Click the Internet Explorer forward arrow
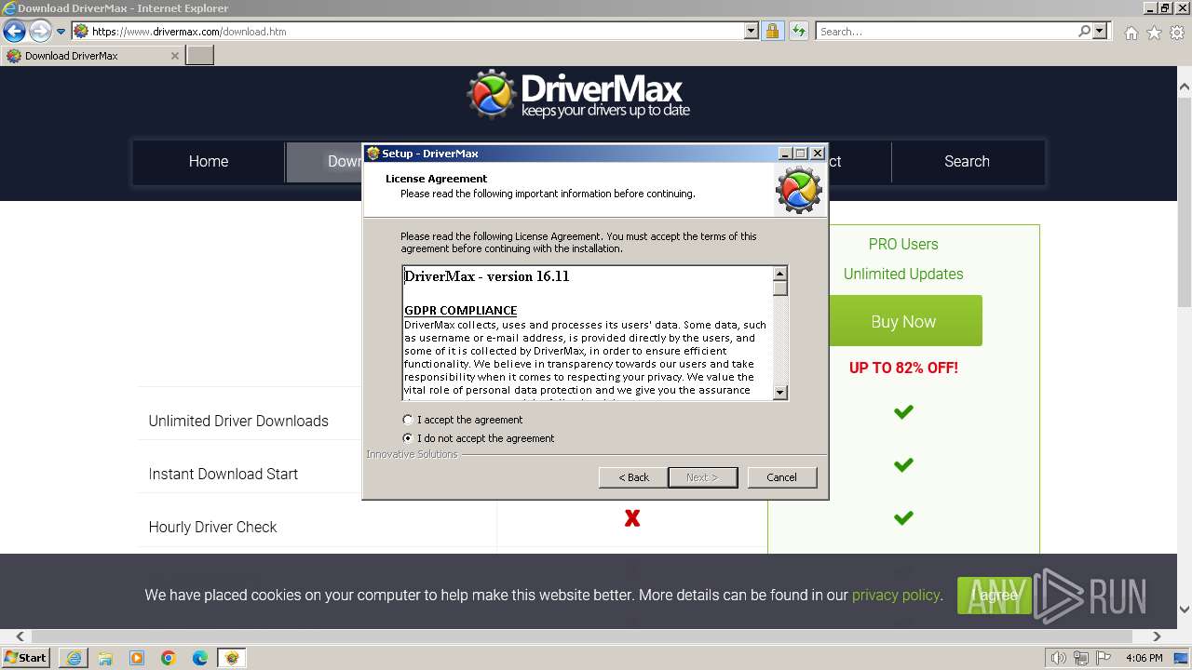Image resolution: width=1192 pixels, height=670 pixels. pos(40,31)
